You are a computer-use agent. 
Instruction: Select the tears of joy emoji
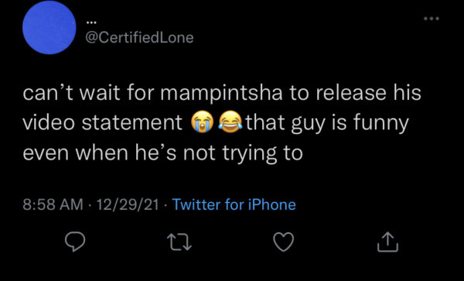coord(230,122)
